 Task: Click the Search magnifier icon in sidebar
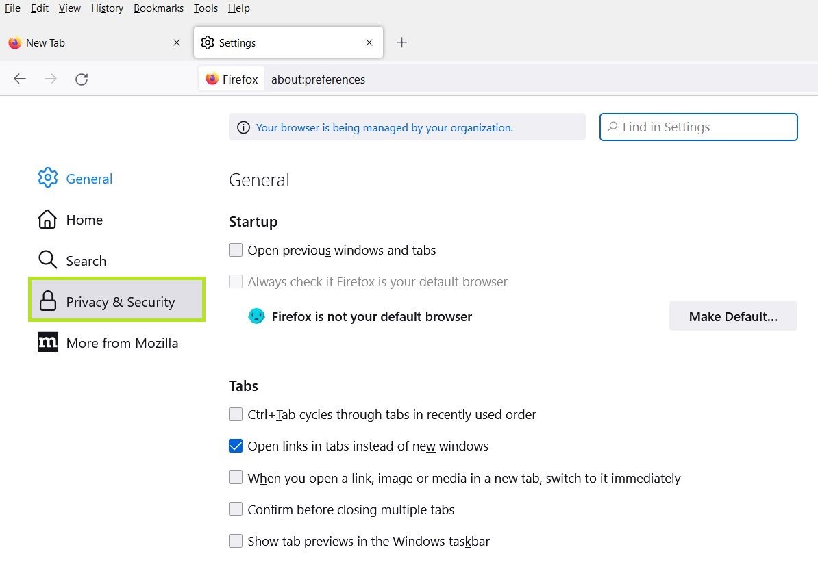[47, 260]
